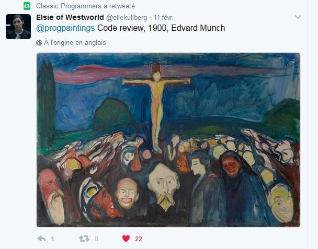Click the like count 22

[x=139, y=239]
